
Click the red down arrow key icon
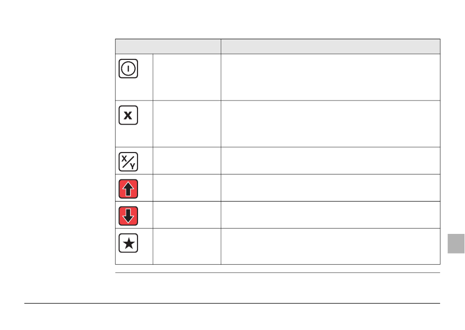[x=128, y=216]
